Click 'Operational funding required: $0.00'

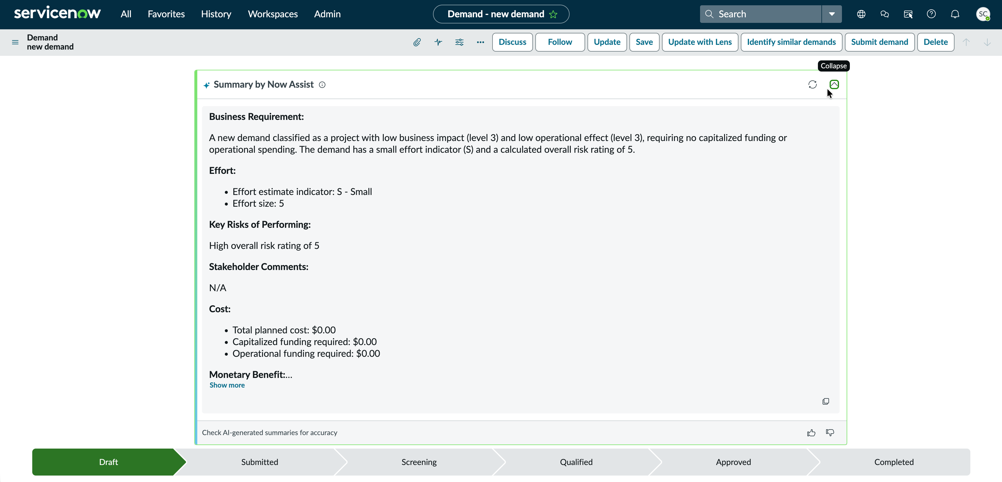tap(306, 353)
